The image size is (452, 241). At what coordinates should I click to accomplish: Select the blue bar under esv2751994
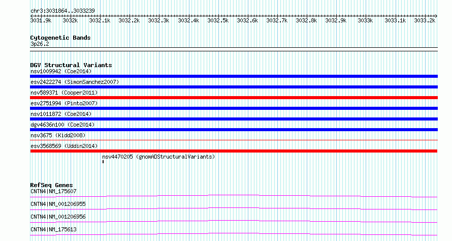pos(234,108)
